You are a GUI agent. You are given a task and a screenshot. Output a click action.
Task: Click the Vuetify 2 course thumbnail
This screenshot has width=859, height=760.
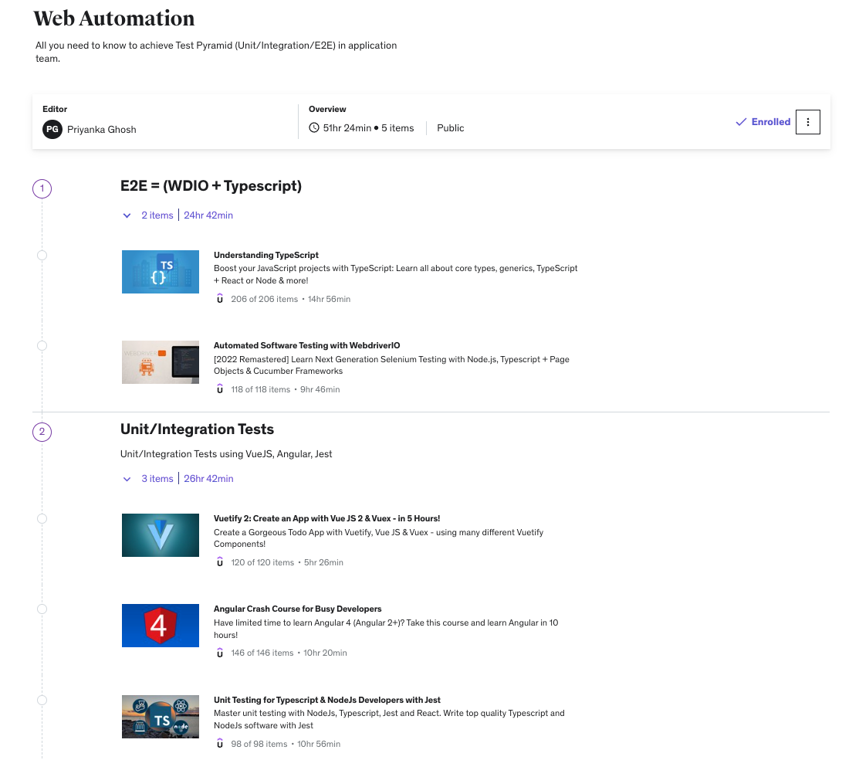click(160, 534)
